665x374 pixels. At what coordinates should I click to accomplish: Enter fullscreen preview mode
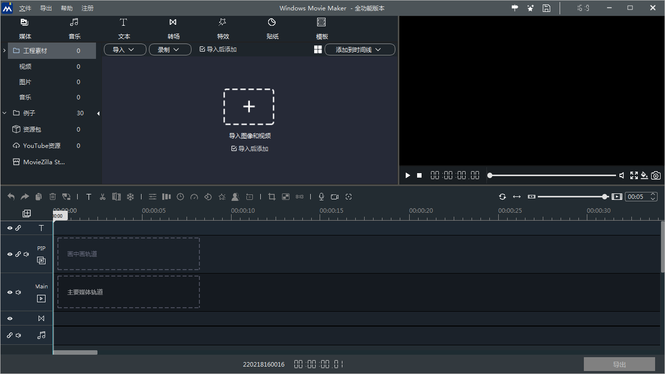coord(634,176)
